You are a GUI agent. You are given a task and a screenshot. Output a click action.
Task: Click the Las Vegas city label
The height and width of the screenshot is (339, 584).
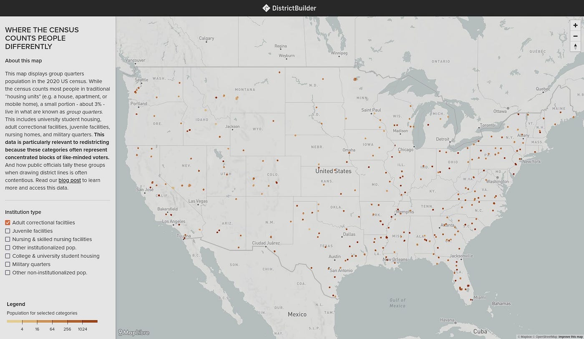point(198,201)
